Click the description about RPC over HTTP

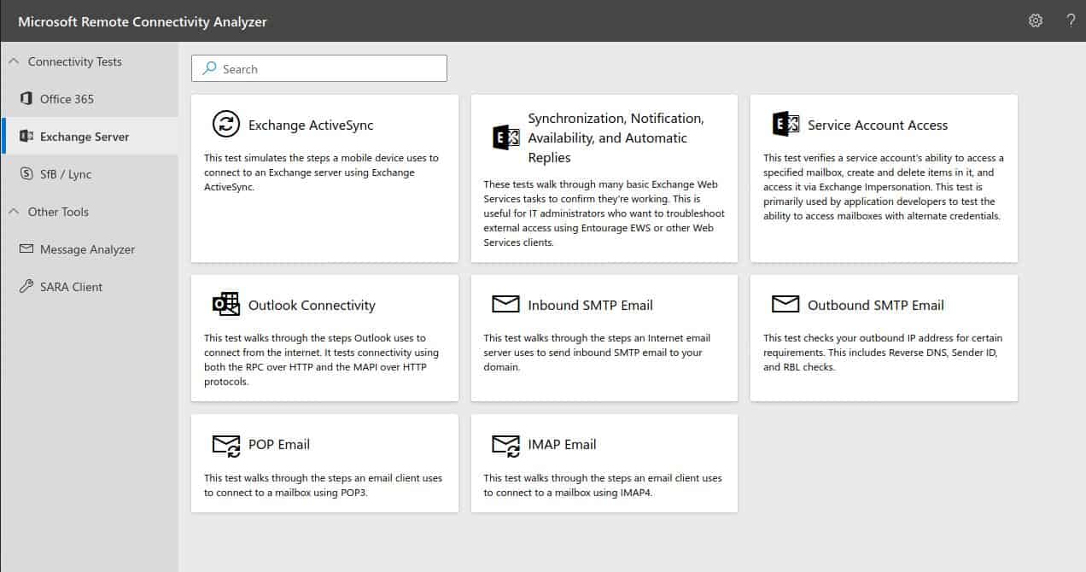click(x=321, y=359)
